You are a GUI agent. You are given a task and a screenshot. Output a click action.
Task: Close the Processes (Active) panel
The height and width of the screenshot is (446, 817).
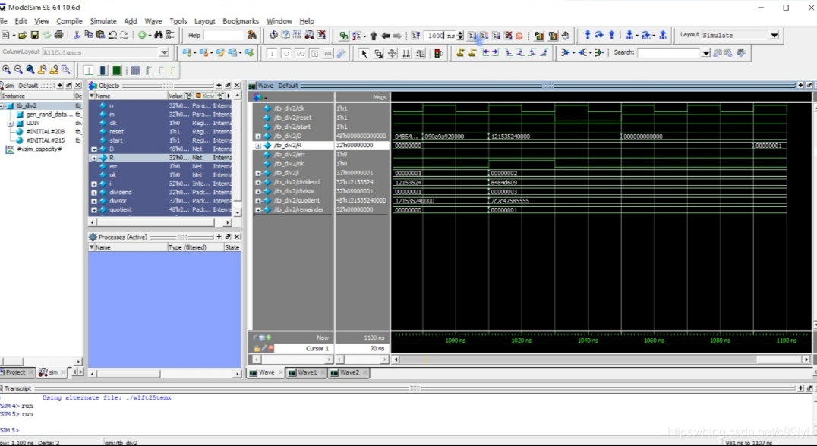pyautogui.click(x=237, y=237)
